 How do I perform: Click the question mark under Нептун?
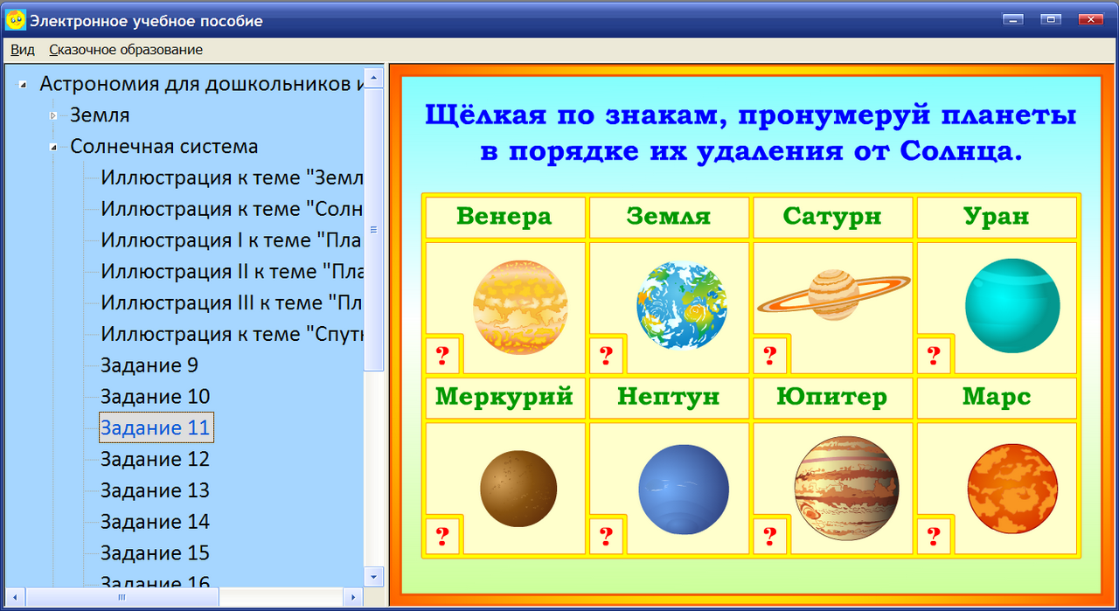coord(606,536)
